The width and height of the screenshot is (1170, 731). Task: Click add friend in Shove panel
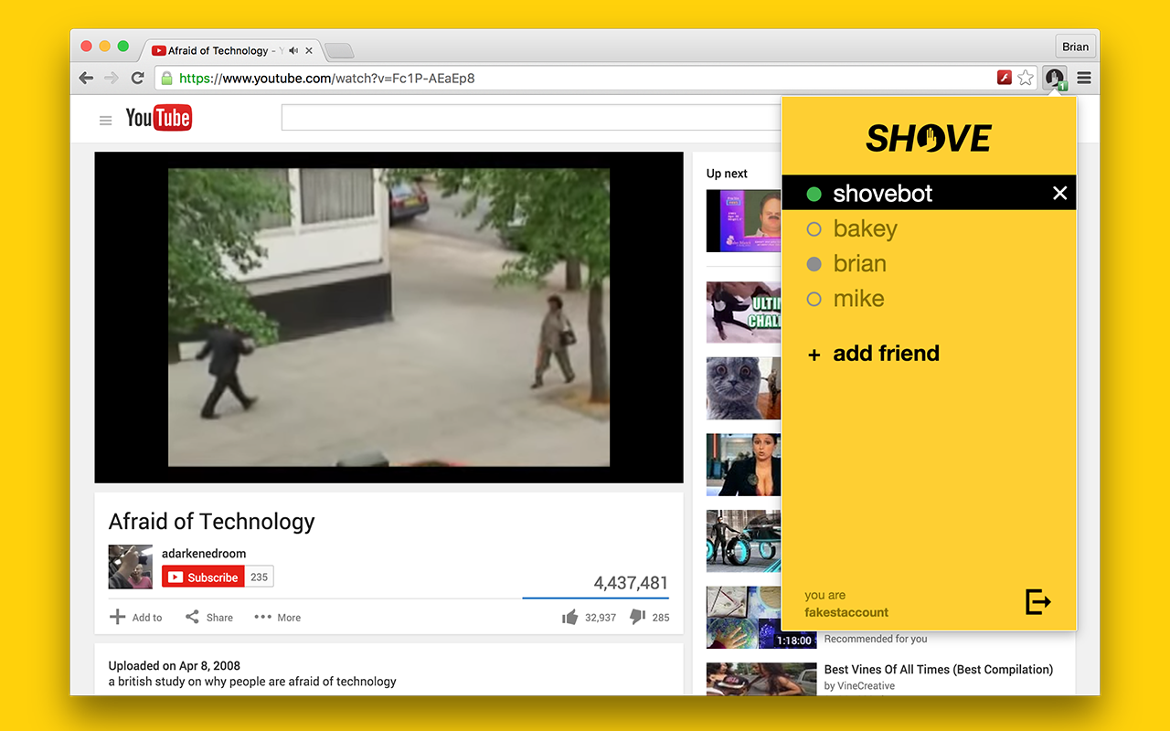click(886, 354)
